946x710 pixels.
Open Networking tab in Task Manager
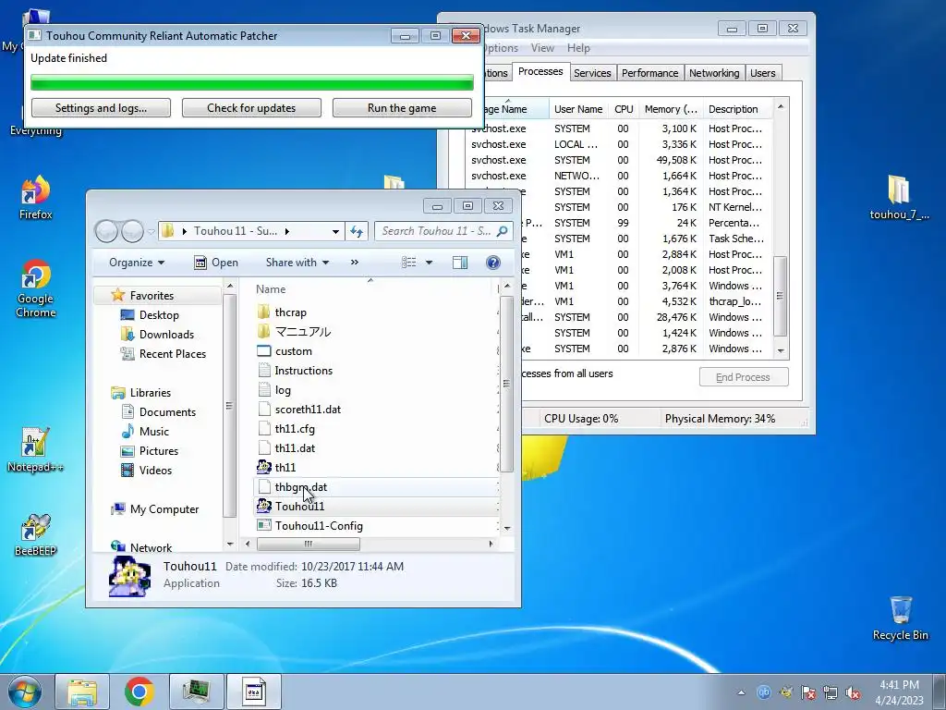click(x=714, y=73)
